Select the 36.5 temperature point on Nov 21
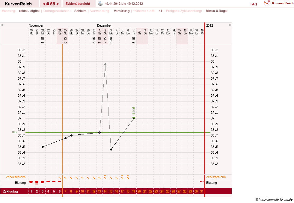The image size is (294, 203). (43, 147)
